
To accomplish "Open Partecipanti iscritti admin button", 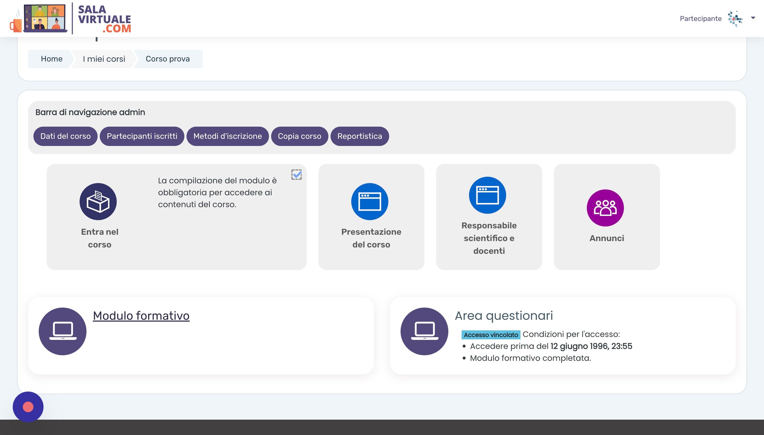I will 142,136.
